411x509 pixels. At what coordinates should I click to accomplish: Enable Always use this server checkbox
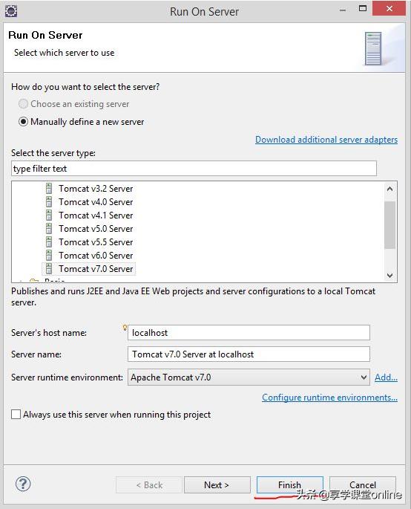point(16,415)
